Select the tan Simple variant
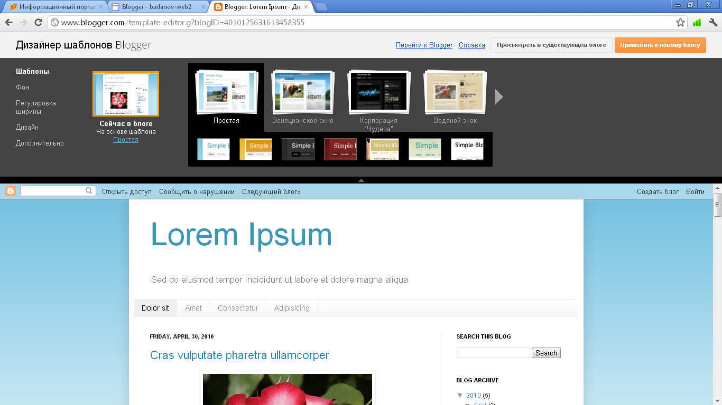 click(x=383, y=149)
